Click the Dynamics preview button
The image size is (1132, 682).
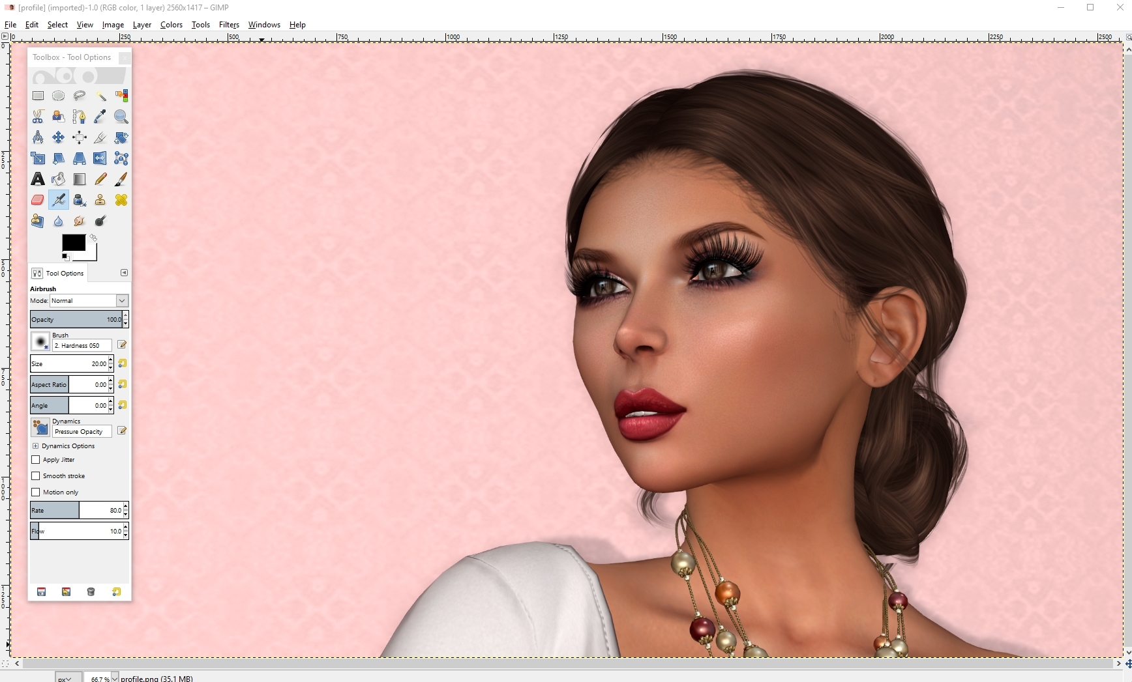[40, 427]
